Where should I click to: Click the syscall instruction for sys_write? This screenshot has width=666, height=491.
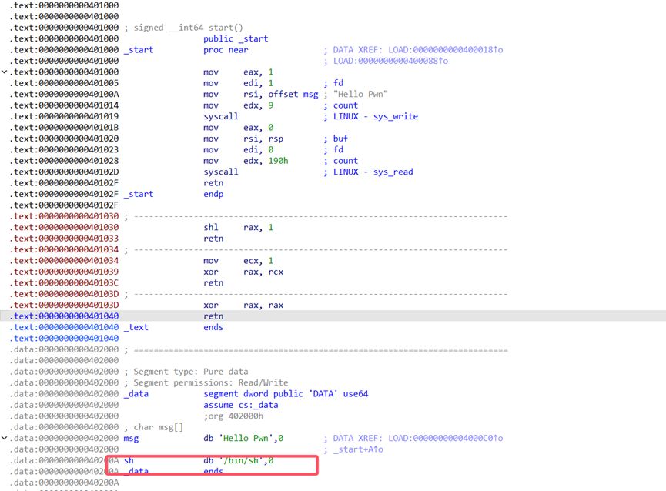221,117
